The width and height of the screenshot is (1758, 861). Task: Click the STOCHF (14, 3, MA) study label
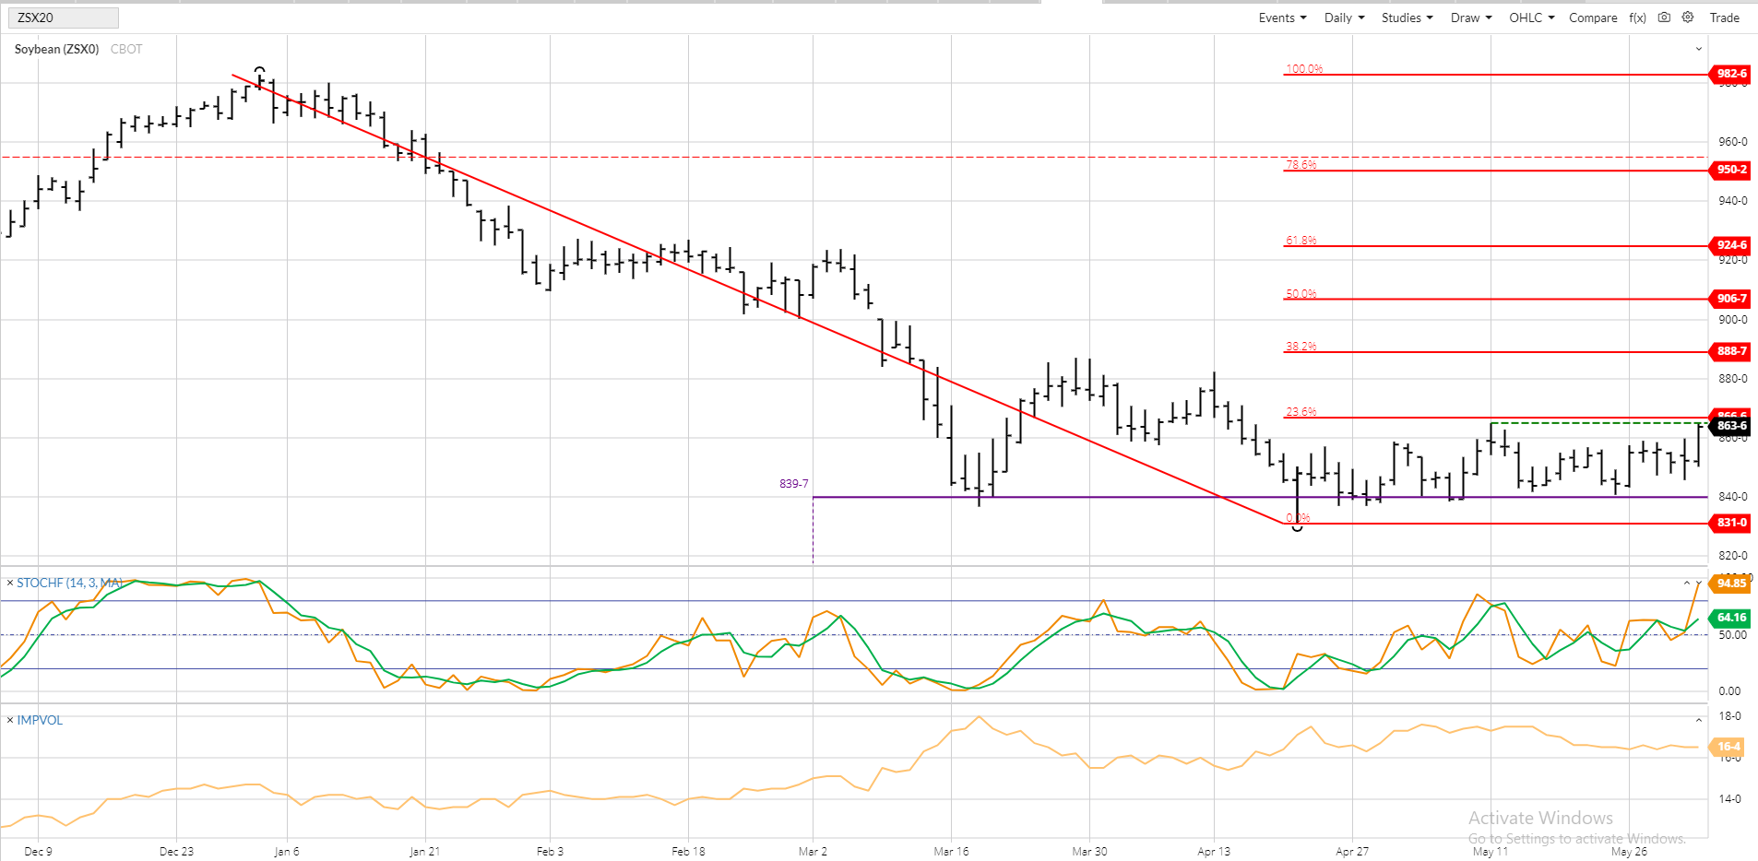(x=69, y=583)
